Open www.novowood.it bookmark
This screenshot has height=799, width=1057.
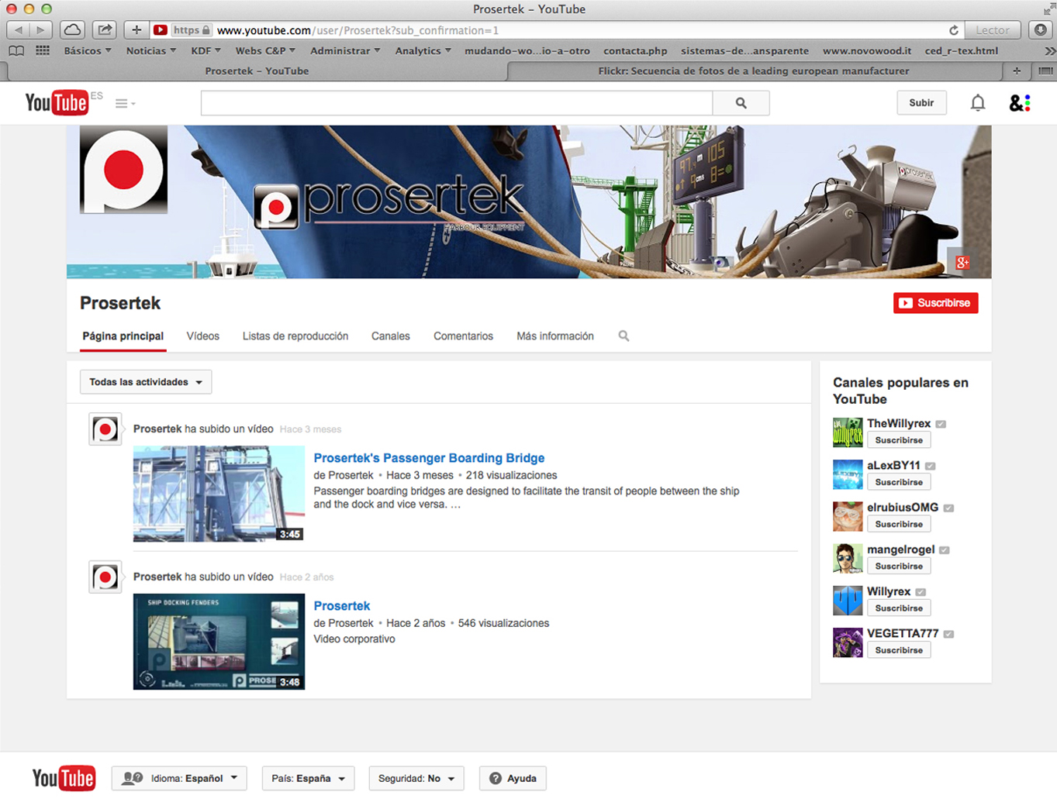(867, 51)
